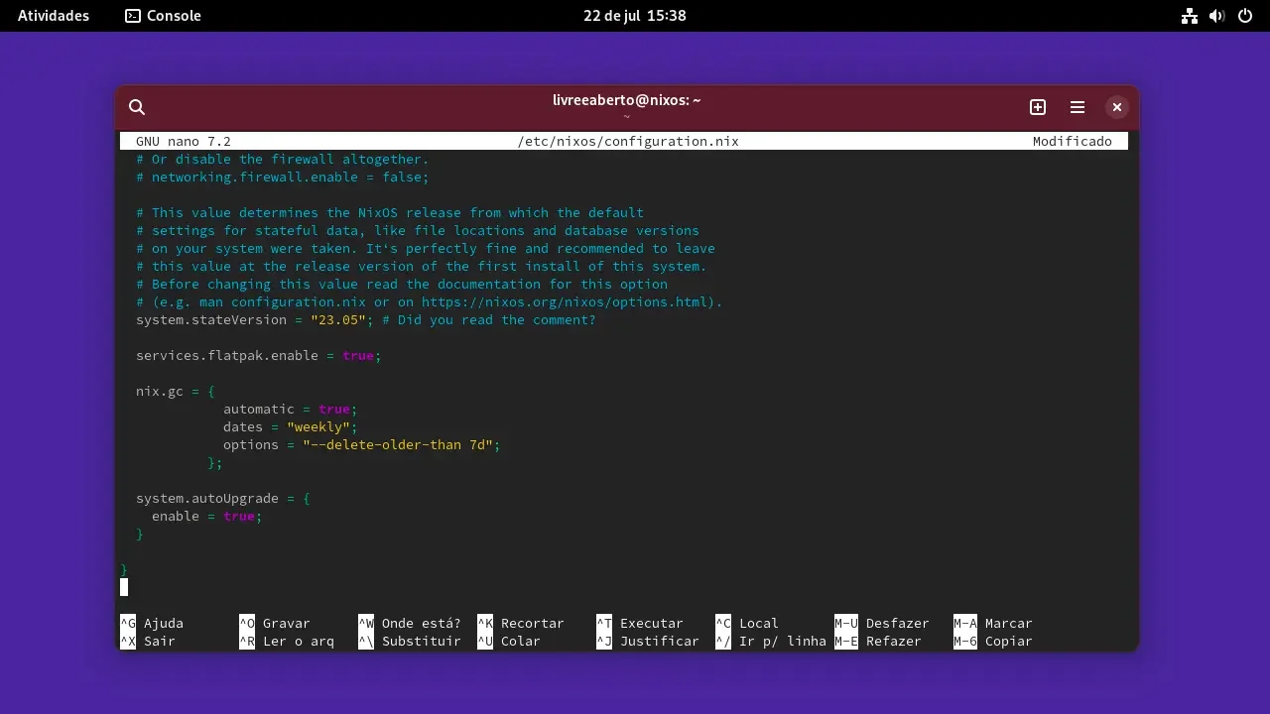The height and width of the screenshot is (714, 1270).
Task: Click the /etc/nixos/configuration.nix filename
Action: point(628,142)
